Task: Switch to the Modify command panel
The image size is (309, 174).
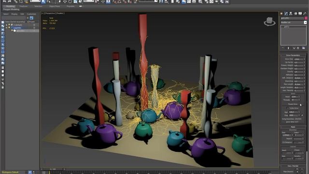Action: click(x=286, y=14)
